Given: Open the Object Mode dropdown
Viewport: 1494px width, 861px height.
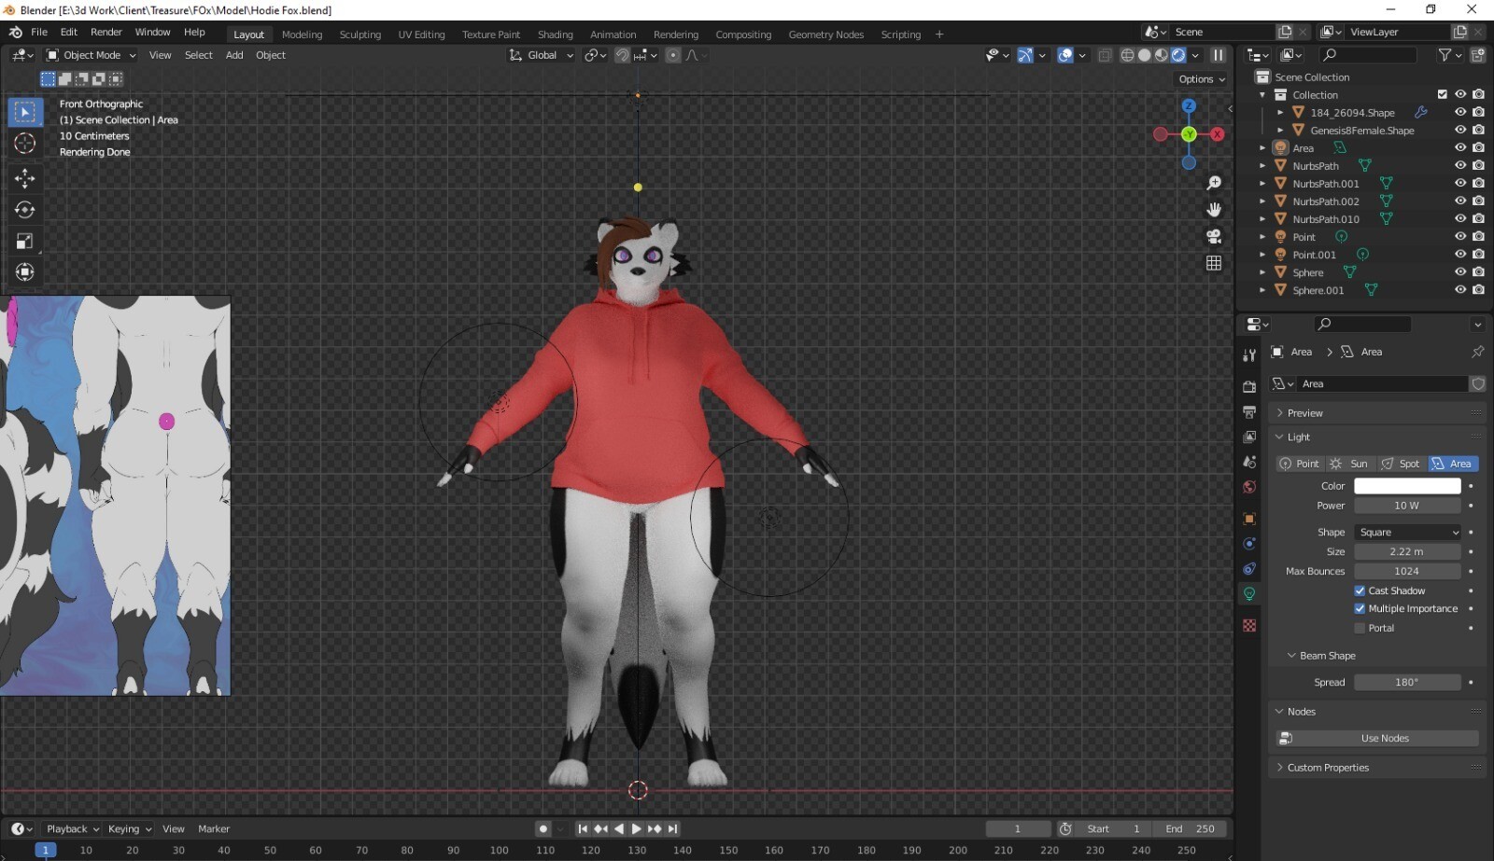Looking at the screenshot, I should click(89, 55).
